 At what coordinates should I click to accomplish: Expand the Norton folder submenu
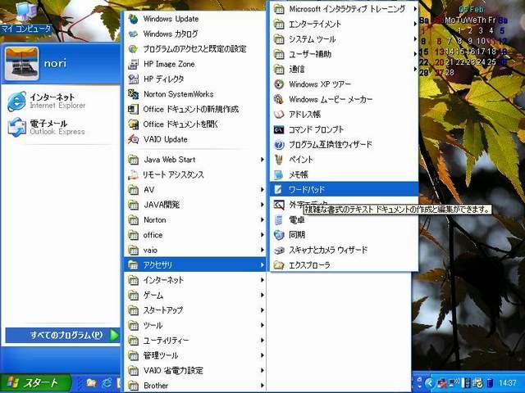[195, 220]
